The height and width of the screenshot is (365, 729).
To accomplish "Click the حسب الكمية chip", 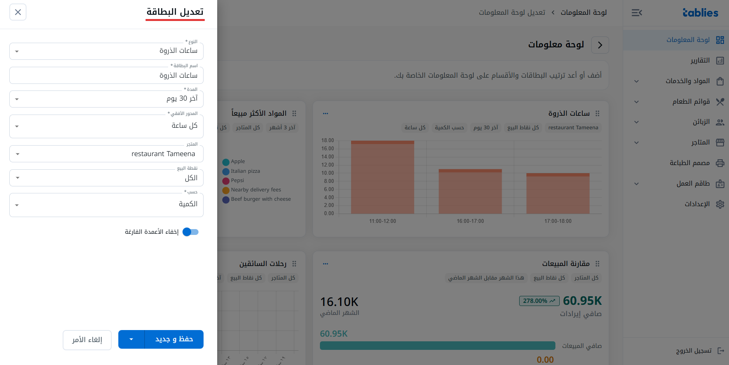I will pos(449,127).
